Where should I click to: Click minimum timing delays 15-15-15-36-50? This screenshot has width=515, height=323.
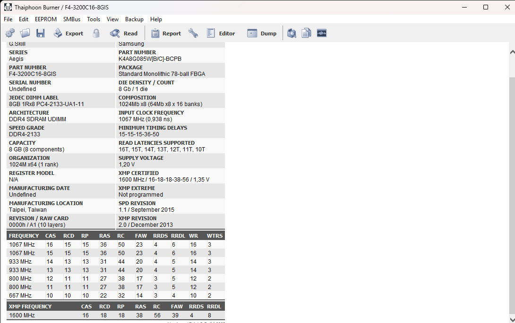138,134
